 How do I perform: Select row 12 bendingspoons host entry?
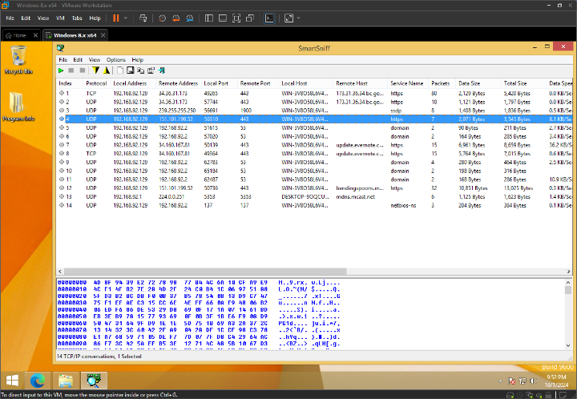315,188
